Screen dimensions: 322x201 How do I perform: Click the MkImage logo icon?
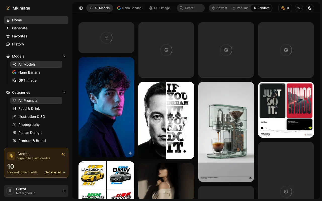coord(8,8)
